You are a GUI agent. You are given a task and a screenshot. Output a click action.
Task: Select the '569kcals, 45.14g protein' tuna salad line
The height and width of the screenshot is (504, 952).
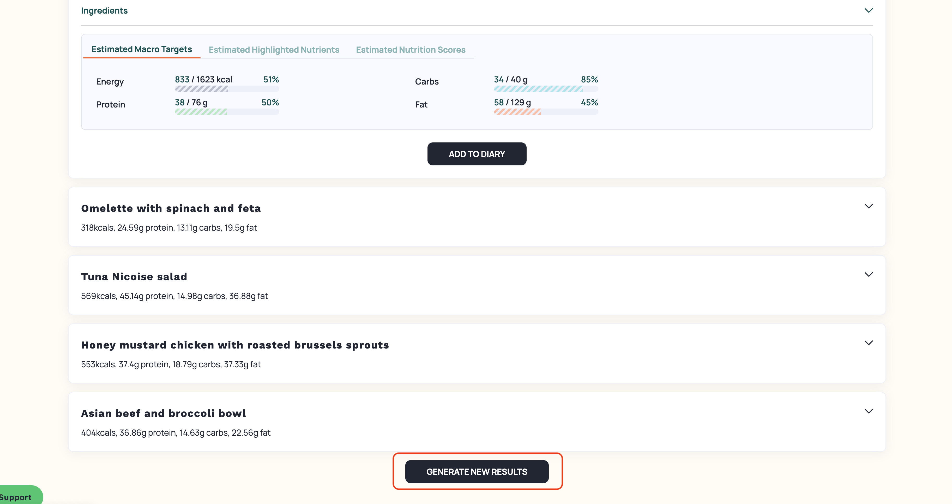[174, 296]
